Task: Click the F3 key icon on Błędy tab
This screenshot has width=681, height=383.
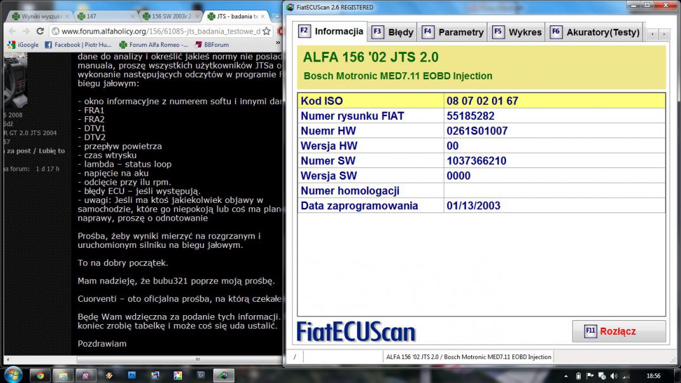Action: pyautogui.click(x=377, y=32)
